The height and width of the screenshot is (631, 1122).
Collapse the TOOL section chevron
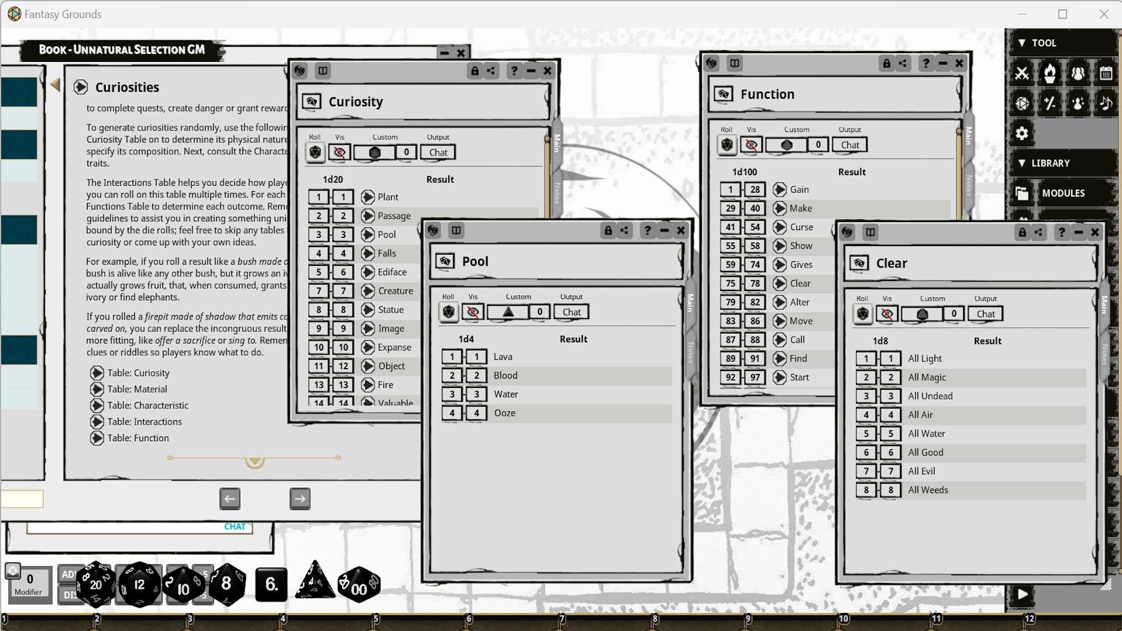click(x=1021, y=43)
